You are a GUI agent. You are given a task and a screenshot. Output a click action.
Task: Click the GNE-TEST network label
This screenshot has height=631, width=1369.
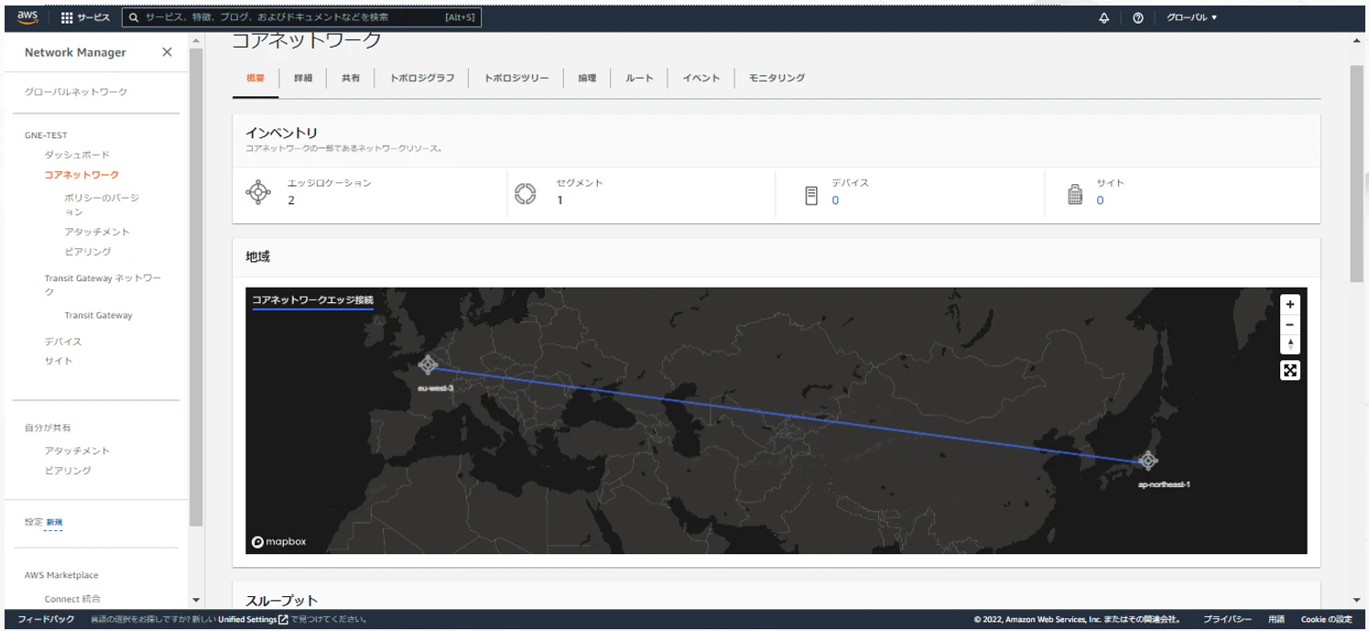[x=46, y=136]
